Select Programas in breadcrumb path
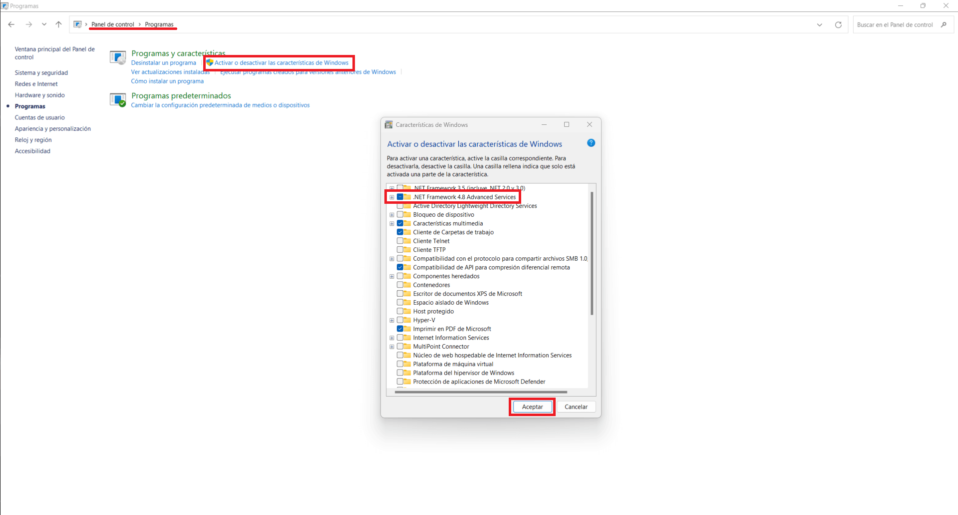This screenshot has width=958, height=515. 159,24
